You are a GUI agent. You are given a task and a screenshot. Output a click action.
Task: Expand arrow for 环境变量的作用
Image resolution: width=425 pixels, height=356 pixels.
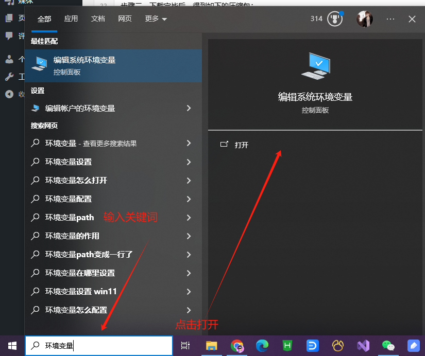point(189,236)
